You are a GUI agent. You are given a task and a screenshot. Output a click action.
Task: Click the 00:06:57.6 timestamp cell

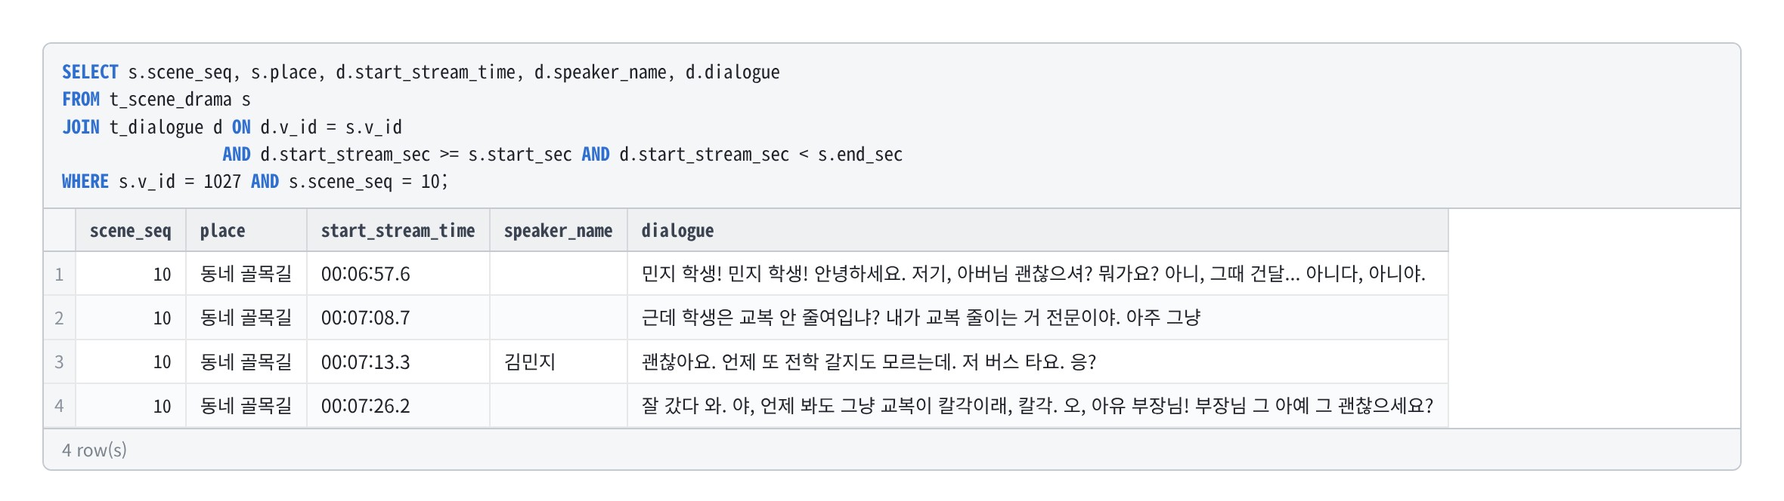398,274
